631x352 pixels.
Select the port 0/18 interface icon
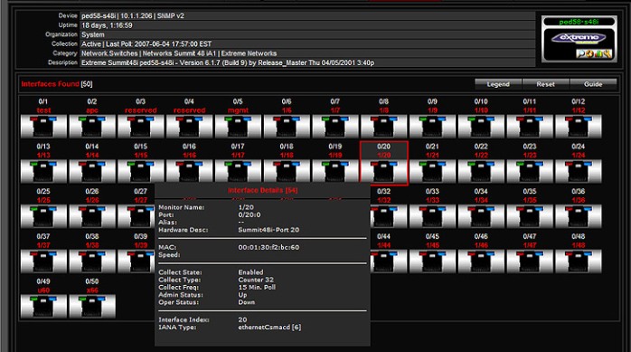point(287,172)
